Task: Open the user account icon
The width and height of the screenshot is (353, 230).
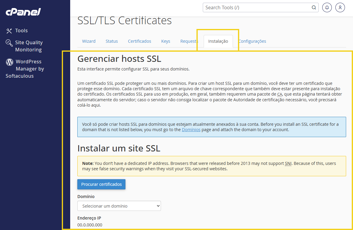Action: tap(340, 8)
